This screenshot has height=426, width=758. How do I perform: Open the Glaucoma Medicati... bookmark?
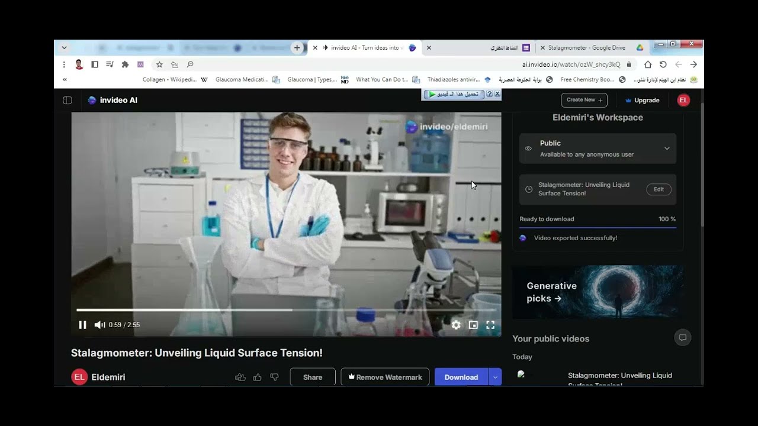coord(248,79)
